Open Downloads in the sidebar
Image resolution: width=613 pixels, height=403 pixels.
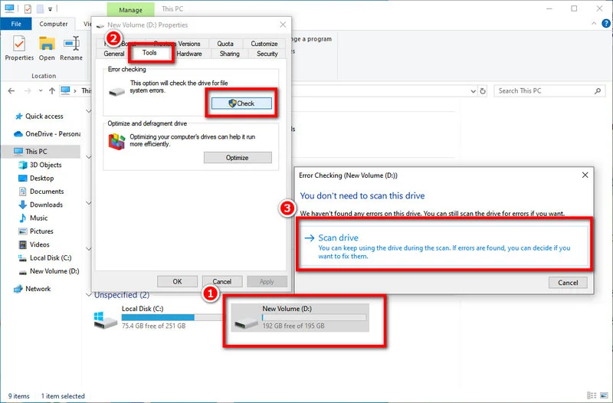tap(46, 205)
